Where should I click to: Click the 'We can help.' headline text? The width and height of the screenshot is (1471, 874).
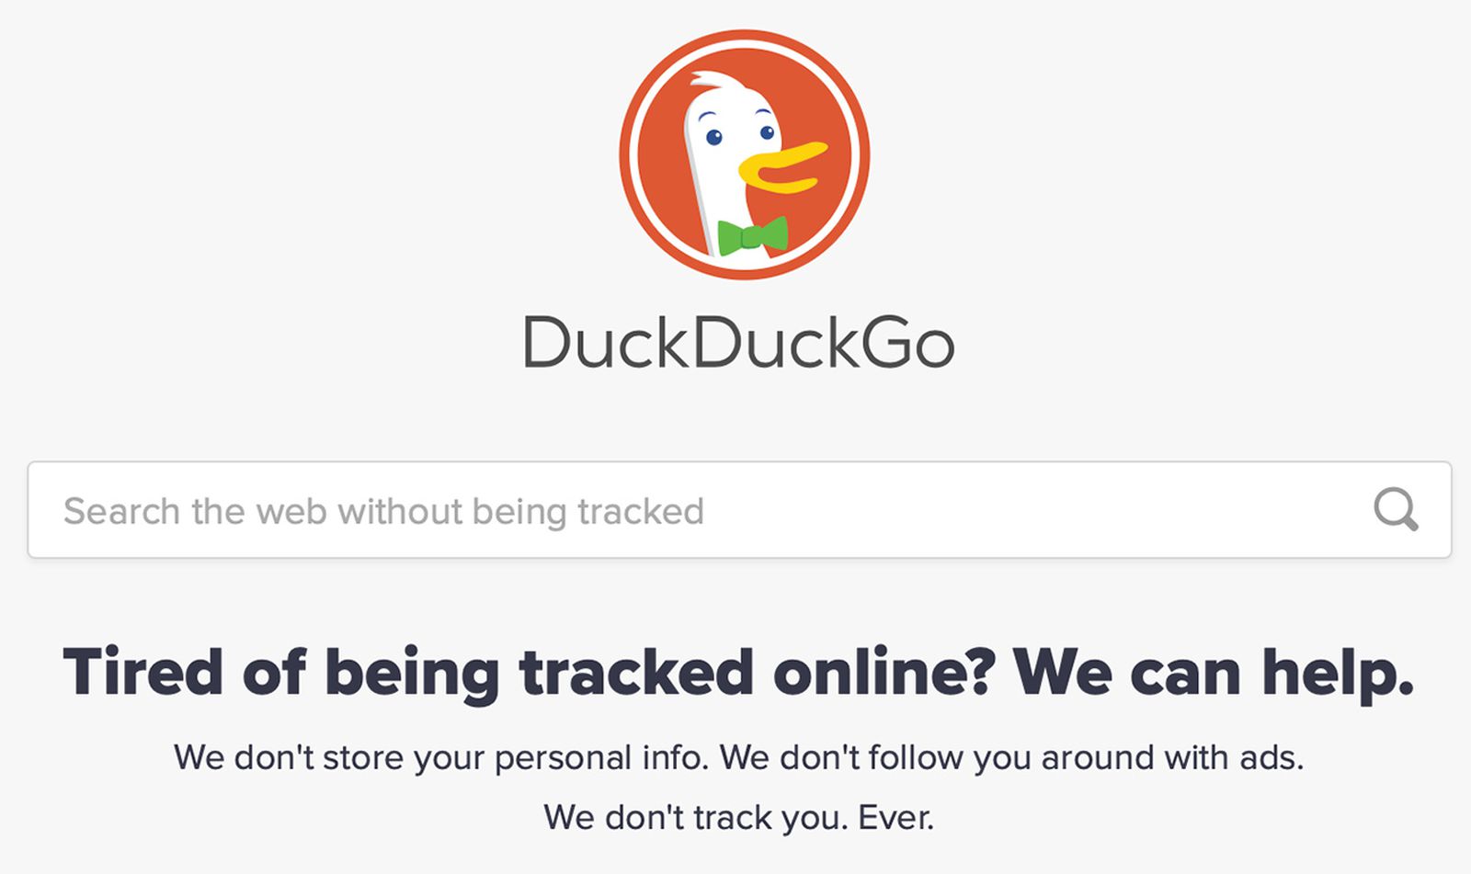tap(1214, 673)
